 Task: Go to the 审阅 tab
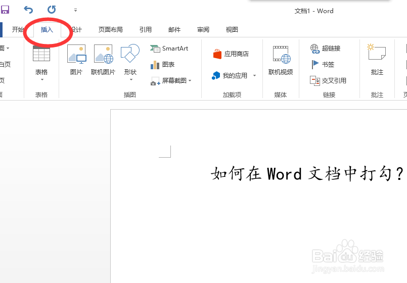pos(203,30)
